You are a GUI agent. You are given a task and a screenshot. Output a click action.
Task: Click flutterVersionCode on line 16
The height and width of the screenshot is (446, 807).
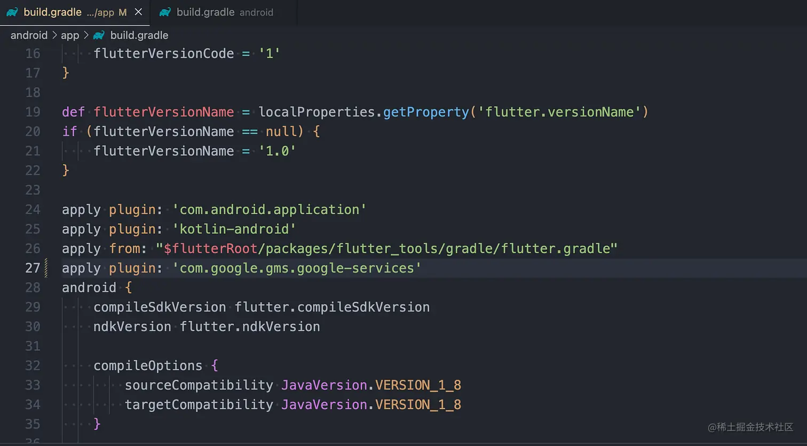coord(164,53)
